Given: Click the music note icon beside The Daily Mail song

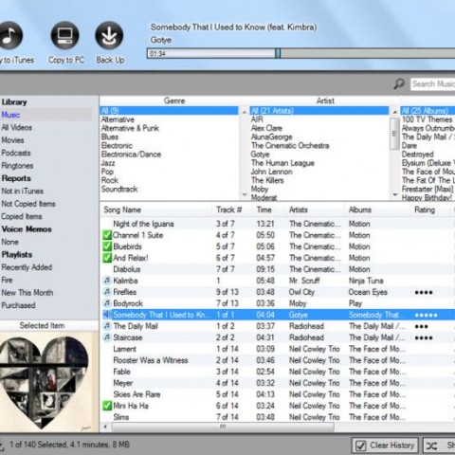Looking at the screenshot, I should coord(107,326).
